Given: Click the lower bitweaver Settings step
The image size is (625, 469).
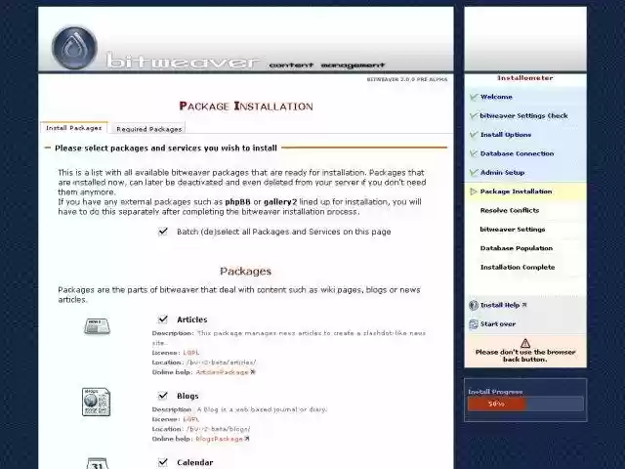Looking at the screenshot, I should (512, 230).
